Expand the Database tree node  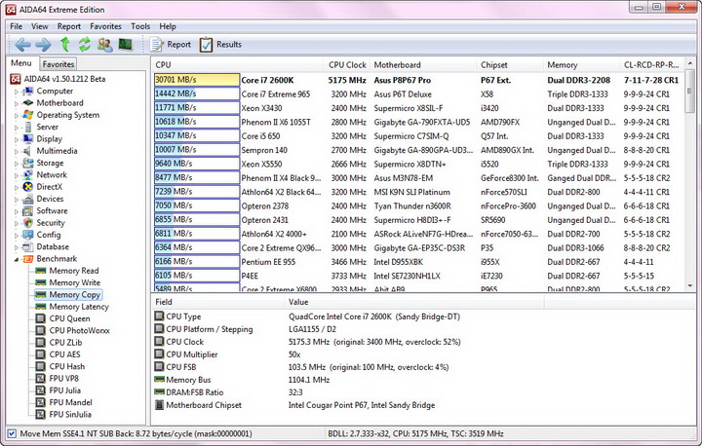(17, 247)
